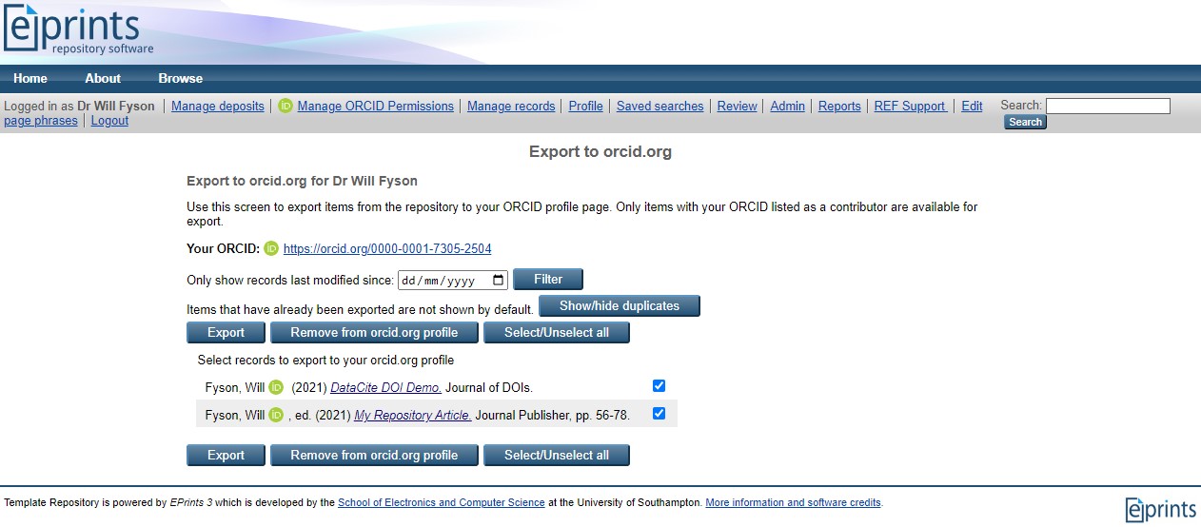
Task: Click the ORCID icon in the My Repository Article row
Action: coord(276,415)
